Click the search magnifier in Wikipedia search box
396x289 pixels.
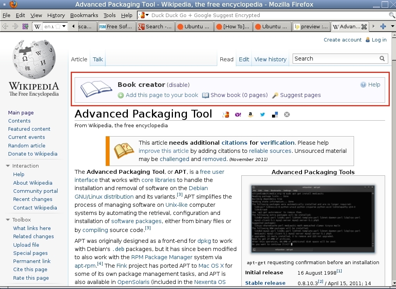[x=382, y=59]
